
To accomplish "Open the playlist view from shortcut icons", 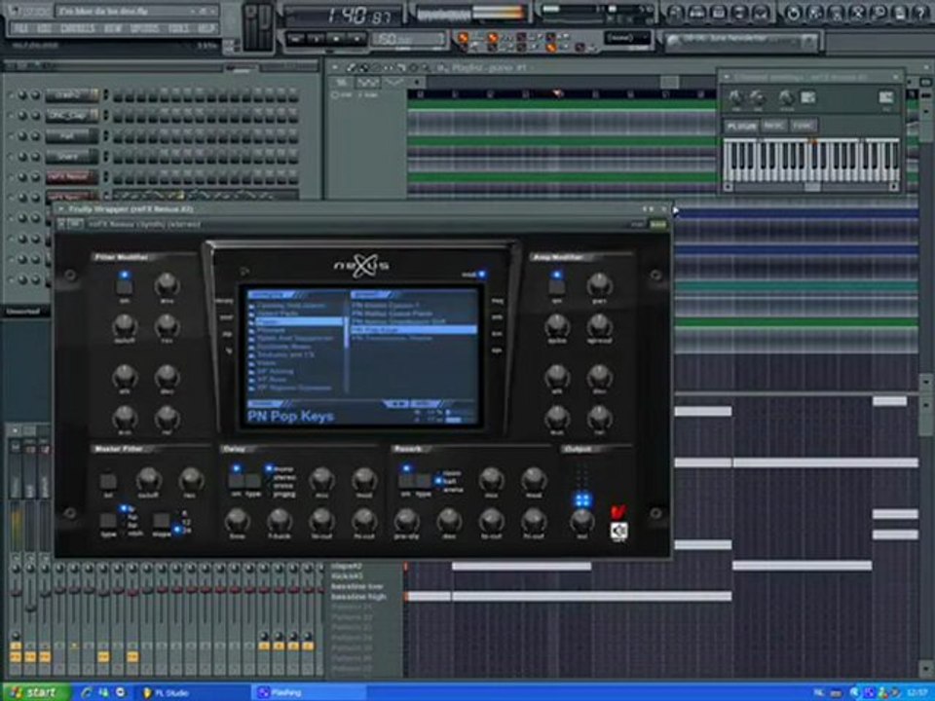I will [x=674, y=12].
